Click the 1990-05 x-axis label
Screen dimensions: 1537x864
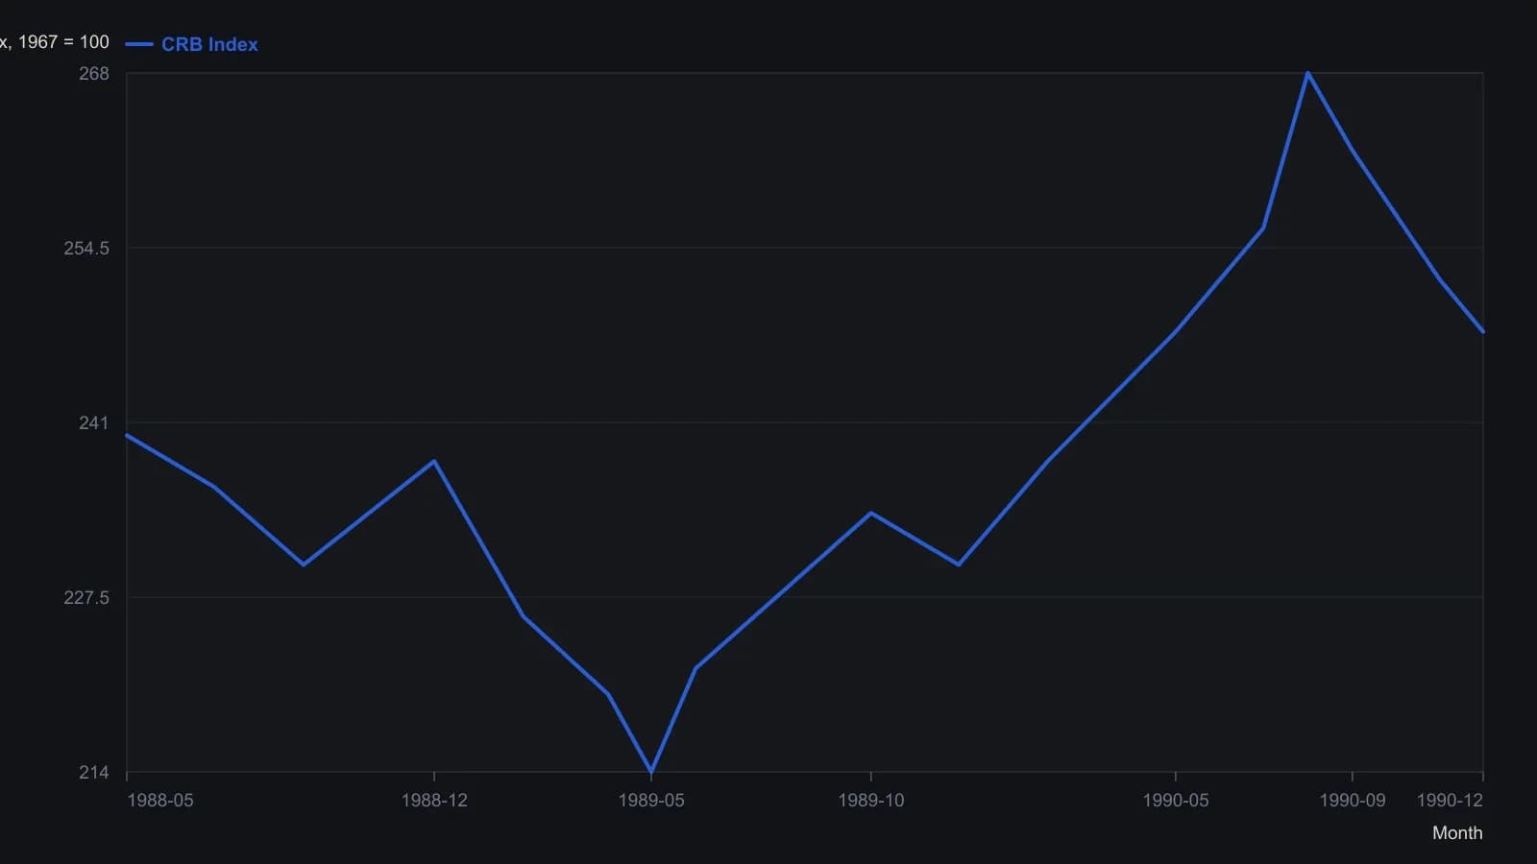(1176, 801)
